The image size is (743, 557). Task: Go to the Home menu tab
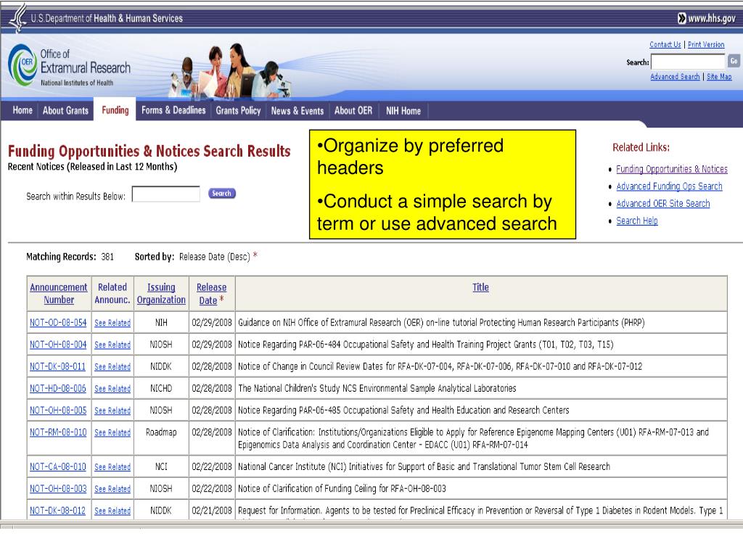[x=22, y=110]
